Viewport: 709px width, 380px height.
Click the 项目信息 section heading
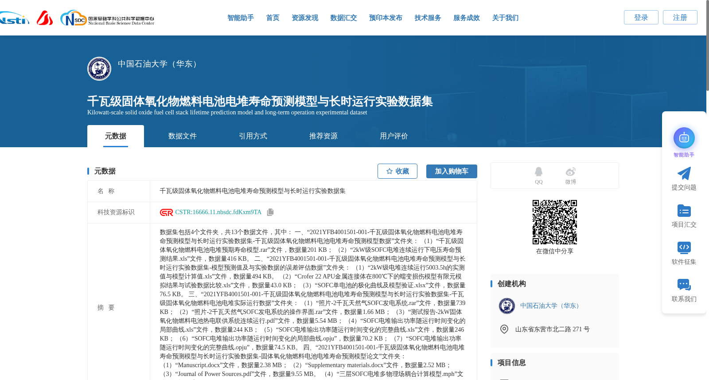[512, 363]
